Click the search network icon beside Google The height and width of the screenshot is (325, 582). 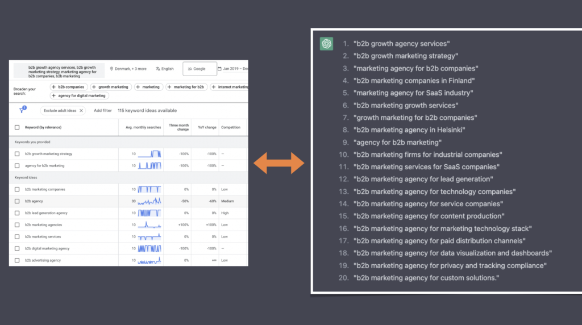pos(190,69)
